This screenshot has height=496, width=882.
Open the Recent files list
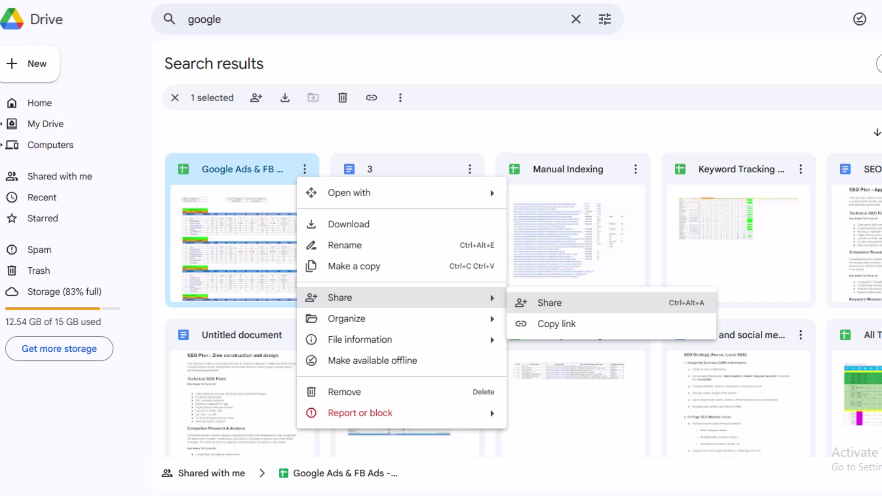tap(42, 197)
